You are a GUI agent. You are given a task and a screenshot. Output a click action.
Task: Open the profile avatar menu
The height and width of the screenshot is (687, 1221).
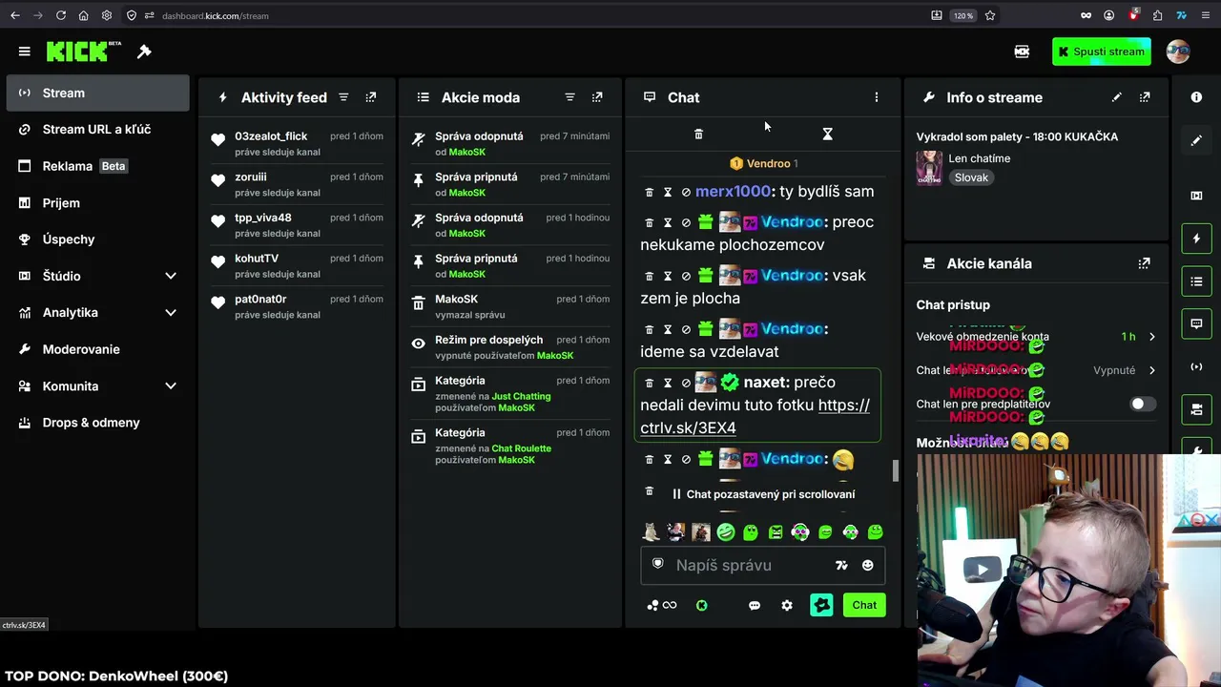1178,52
